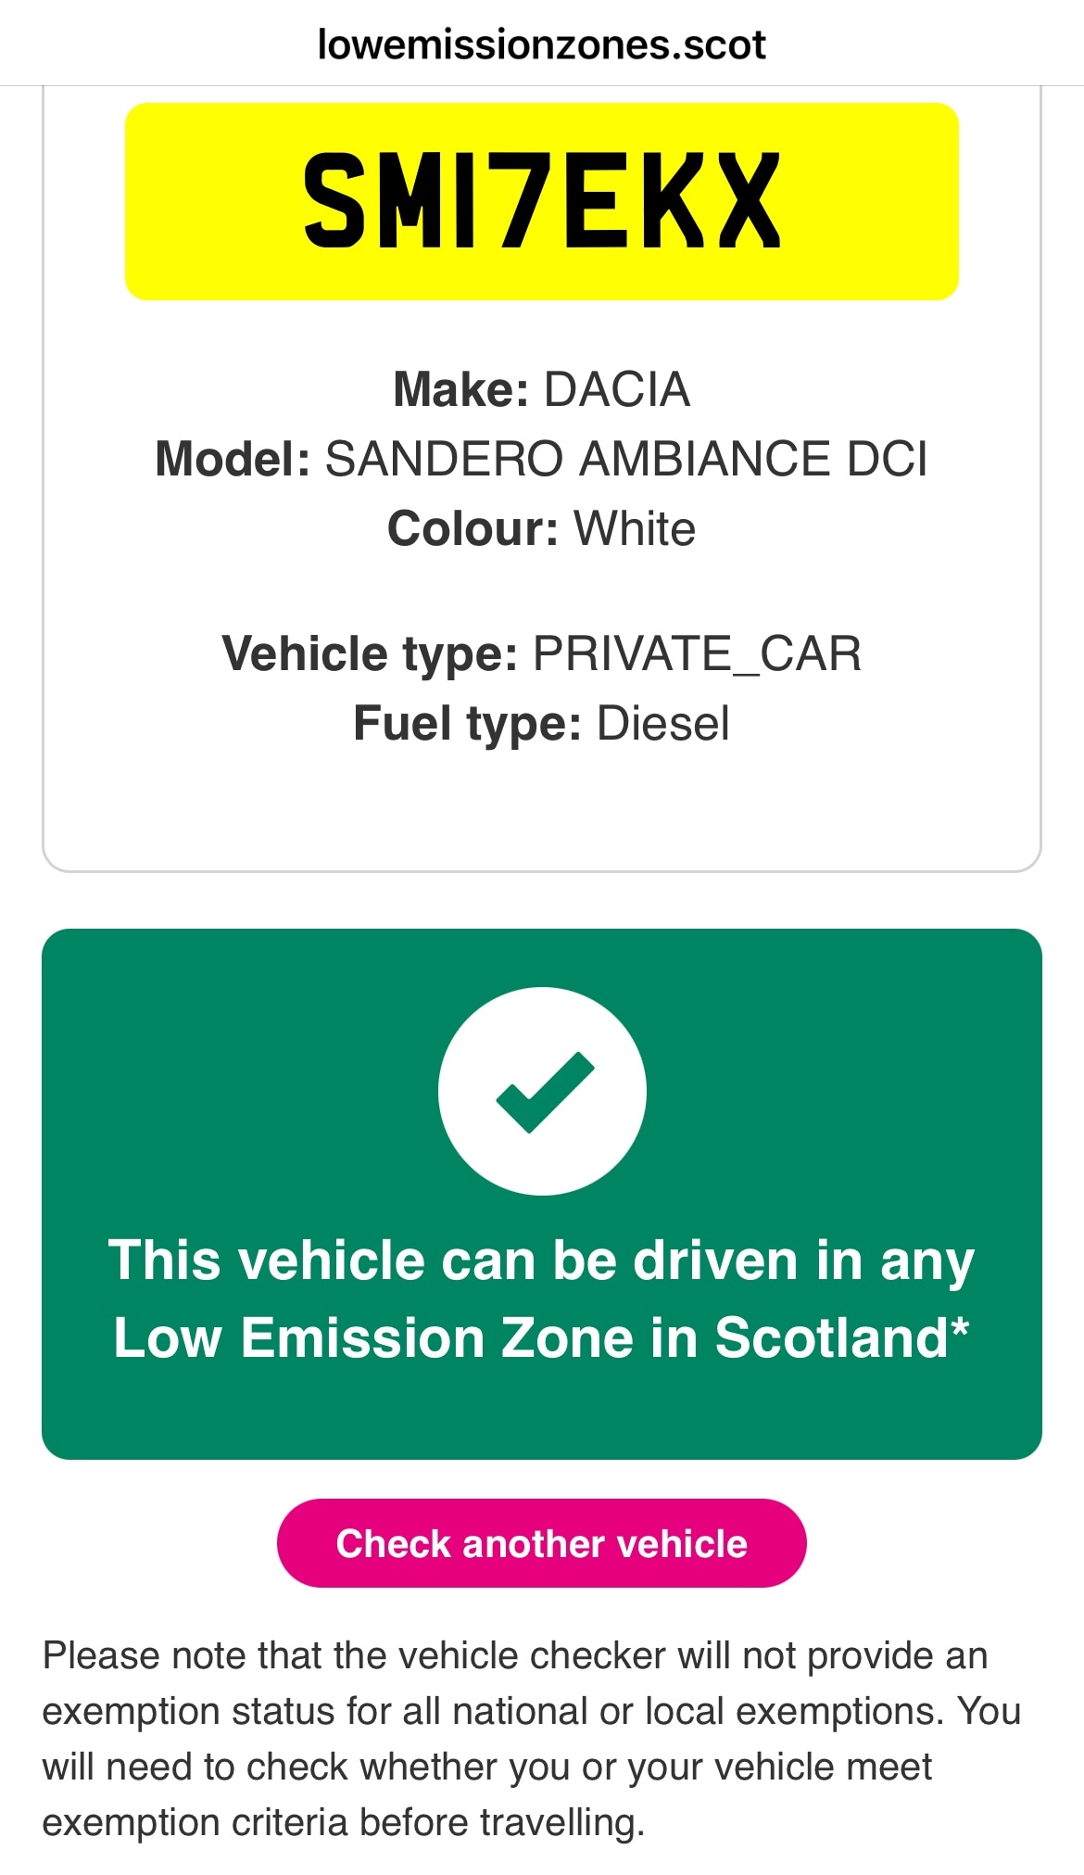Viewport: 1084px width, 1875px height.
Task: Click the yellow SM17EKX number plate
Action: [541, 201]
